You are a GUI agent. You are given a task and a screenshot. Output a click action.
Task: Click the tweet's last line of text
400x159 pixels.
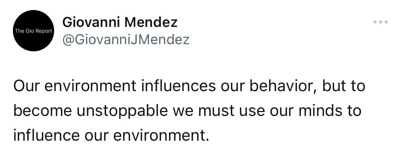click(x=111, y=135)
